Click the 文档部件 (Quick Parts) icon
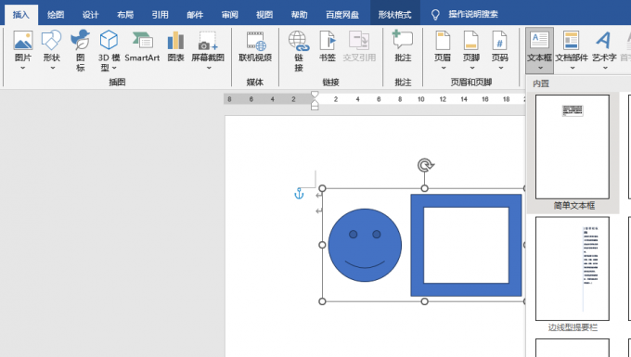This screenshot has height=357, width=631. (571, 40)
